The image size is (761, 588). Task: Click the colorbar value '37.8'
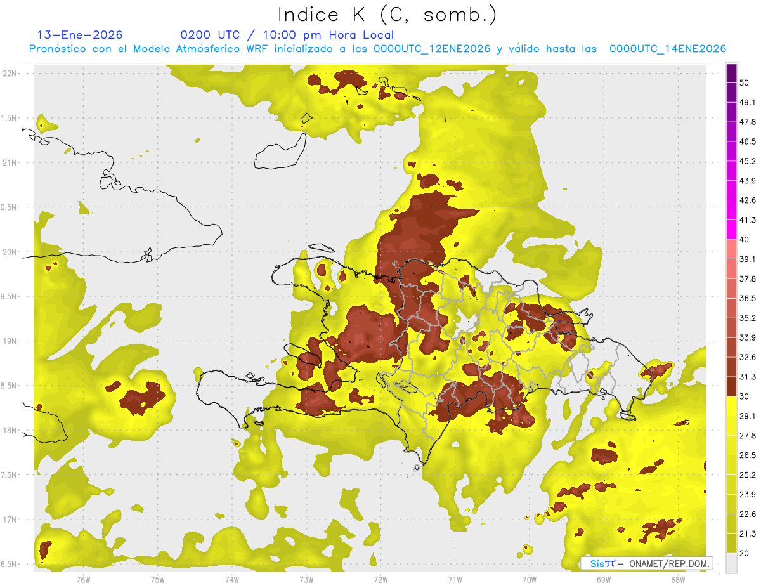[x=748, y=279]
